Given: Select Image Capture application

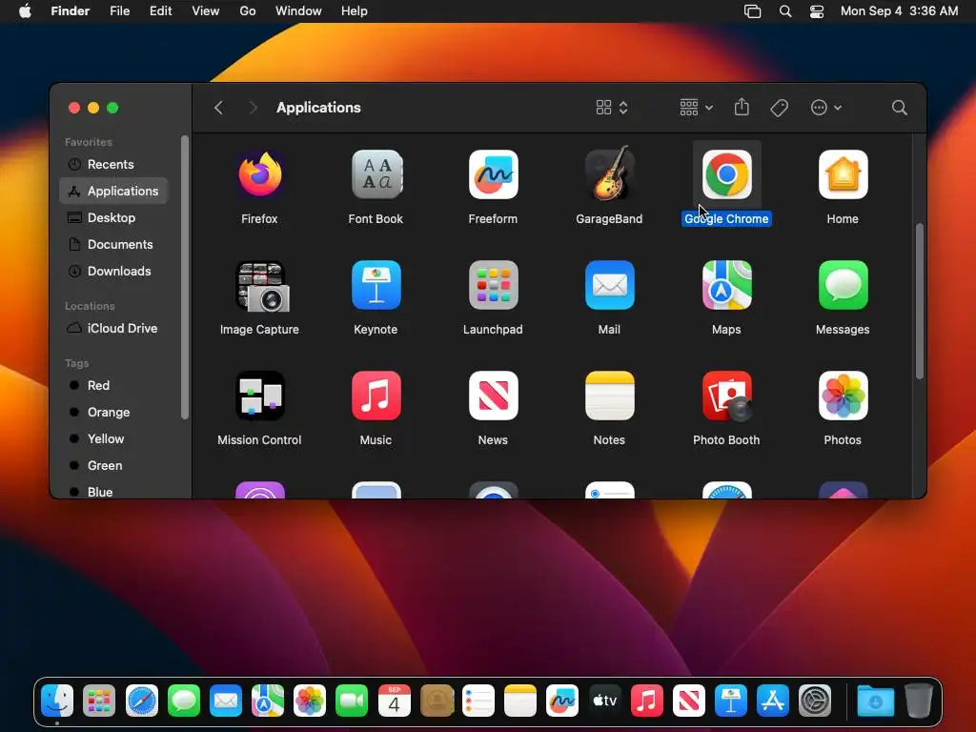Looking at the screenshot, I should click(x=261, y=286).
